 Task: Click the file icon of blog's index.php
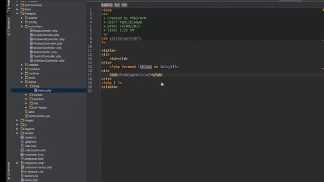click(36, 90)
